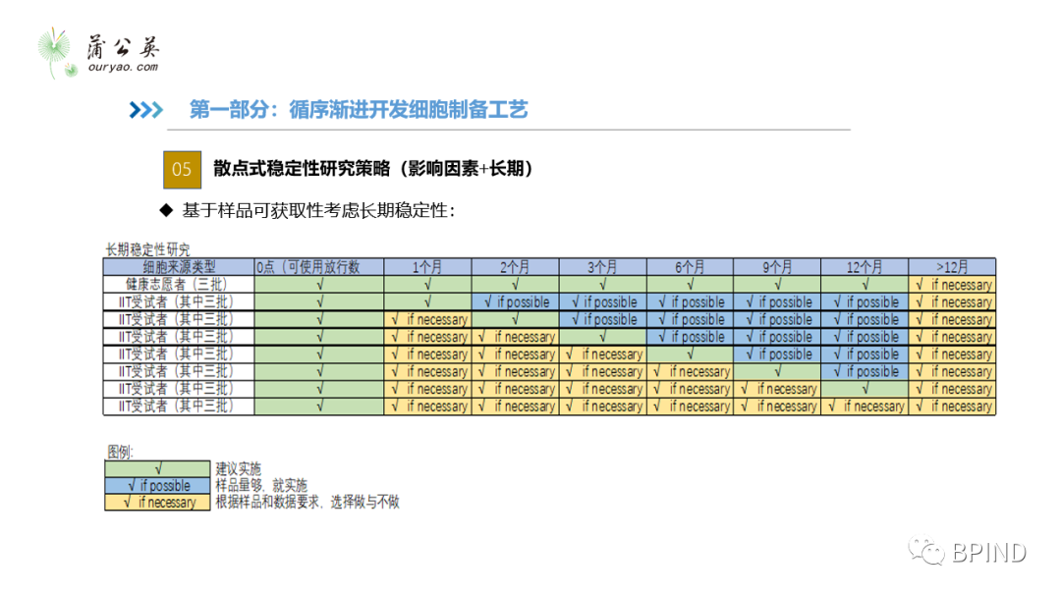This screenshot has height=596, width=1061.
Task: Select the 9个月 column header
Action: 777,266
